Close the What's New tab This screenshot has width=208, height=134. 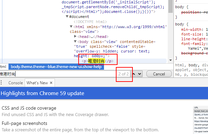point(51,83)
